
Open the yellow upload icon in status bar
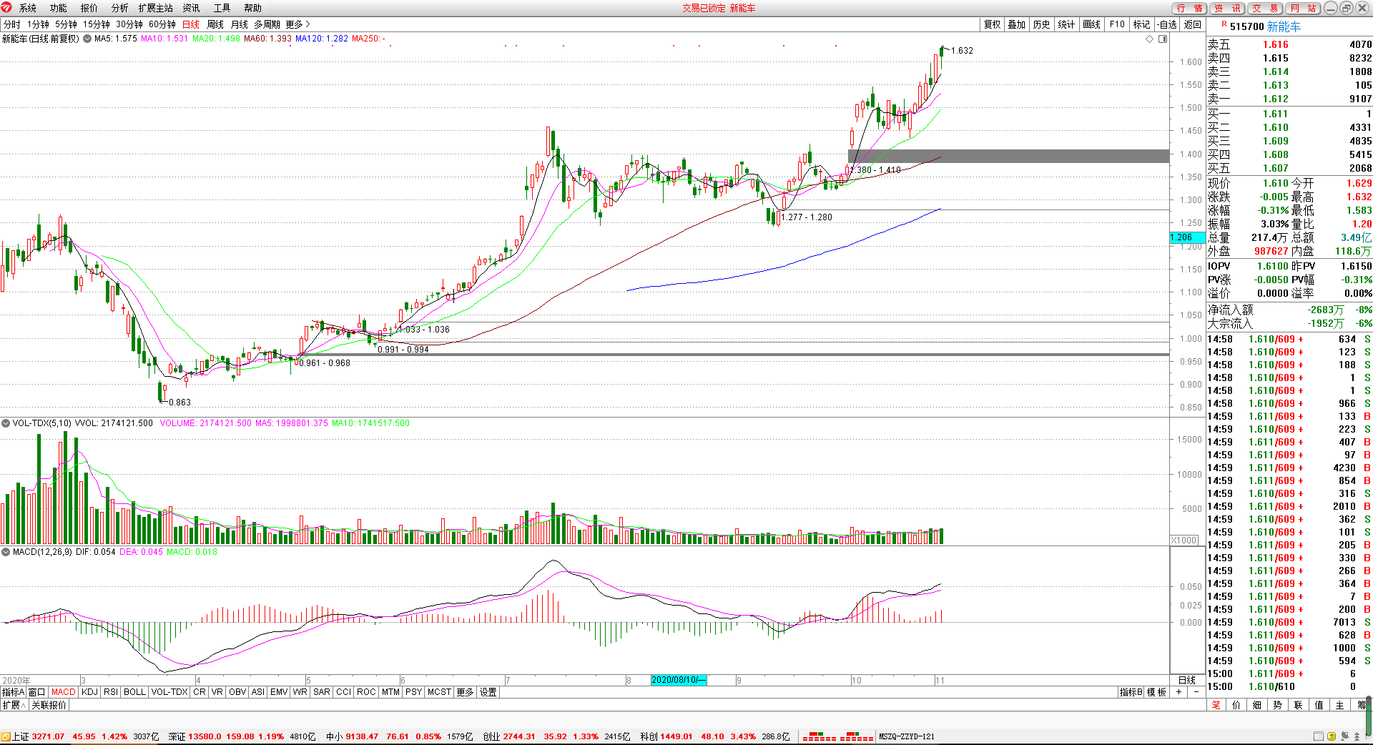1332,736
